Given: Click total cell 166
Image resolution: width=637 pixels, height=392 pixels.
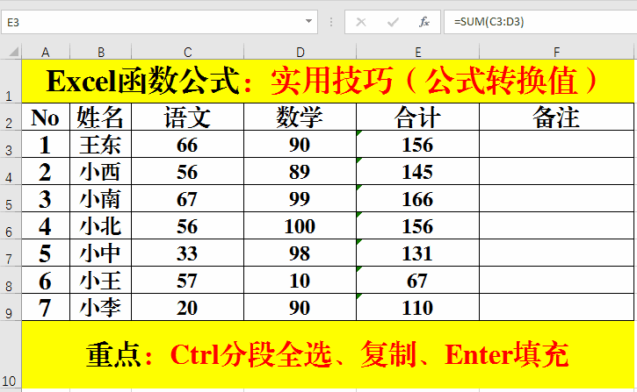Looking at the screenshot, I should coord(417,198).
